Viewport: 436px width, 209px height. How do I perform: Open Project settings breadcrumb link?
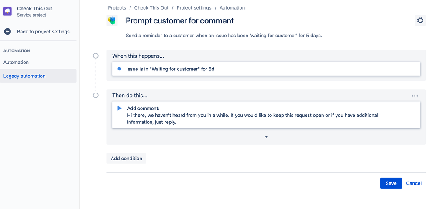[194, 8]
